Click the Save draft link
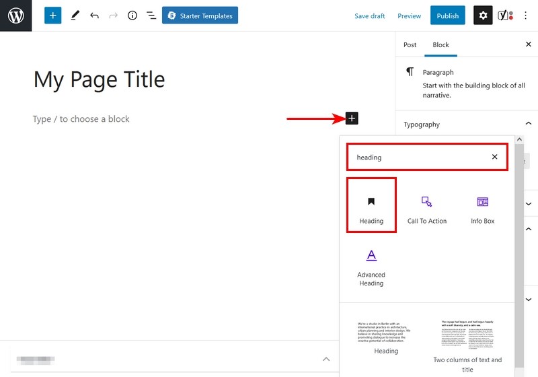 (x=370, y=15)
